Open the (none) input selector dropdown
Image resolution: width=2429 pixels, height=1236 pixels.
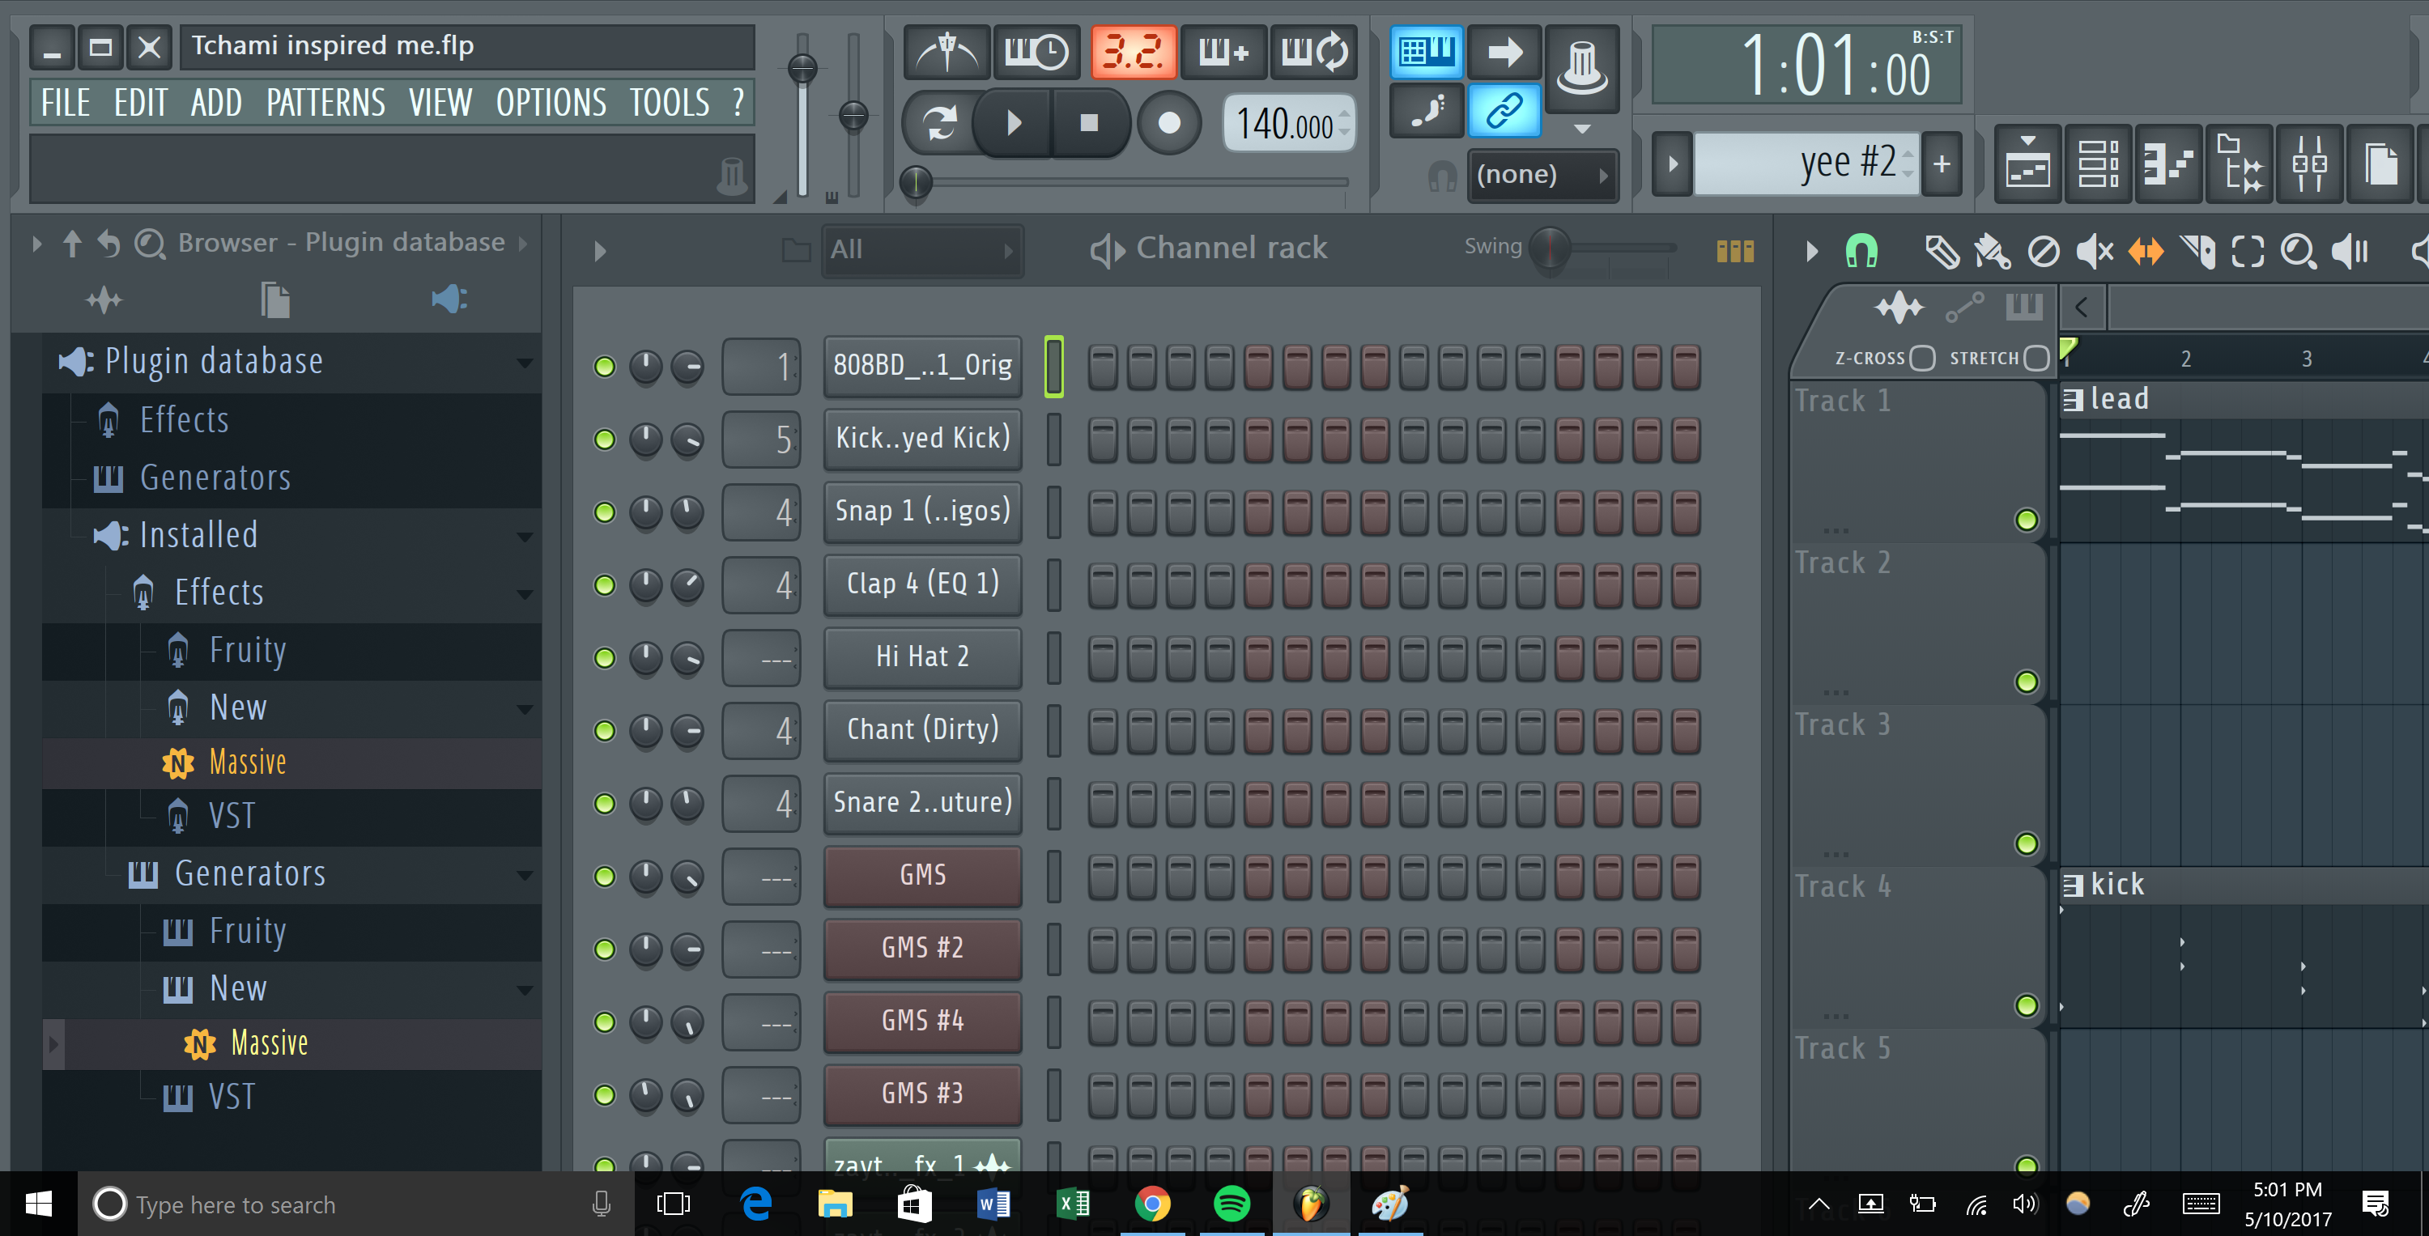1542,176
